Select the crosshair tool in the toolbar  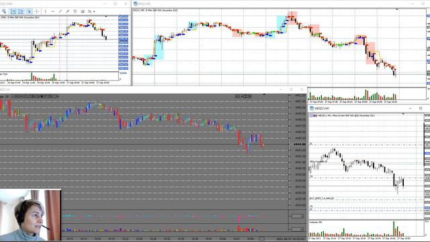pos(37,11)
